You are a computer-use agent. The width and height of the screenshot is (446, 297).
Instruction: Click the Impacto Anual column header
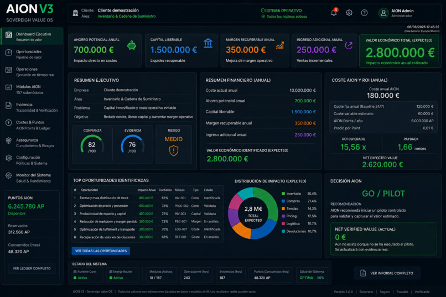coord(147,190)
